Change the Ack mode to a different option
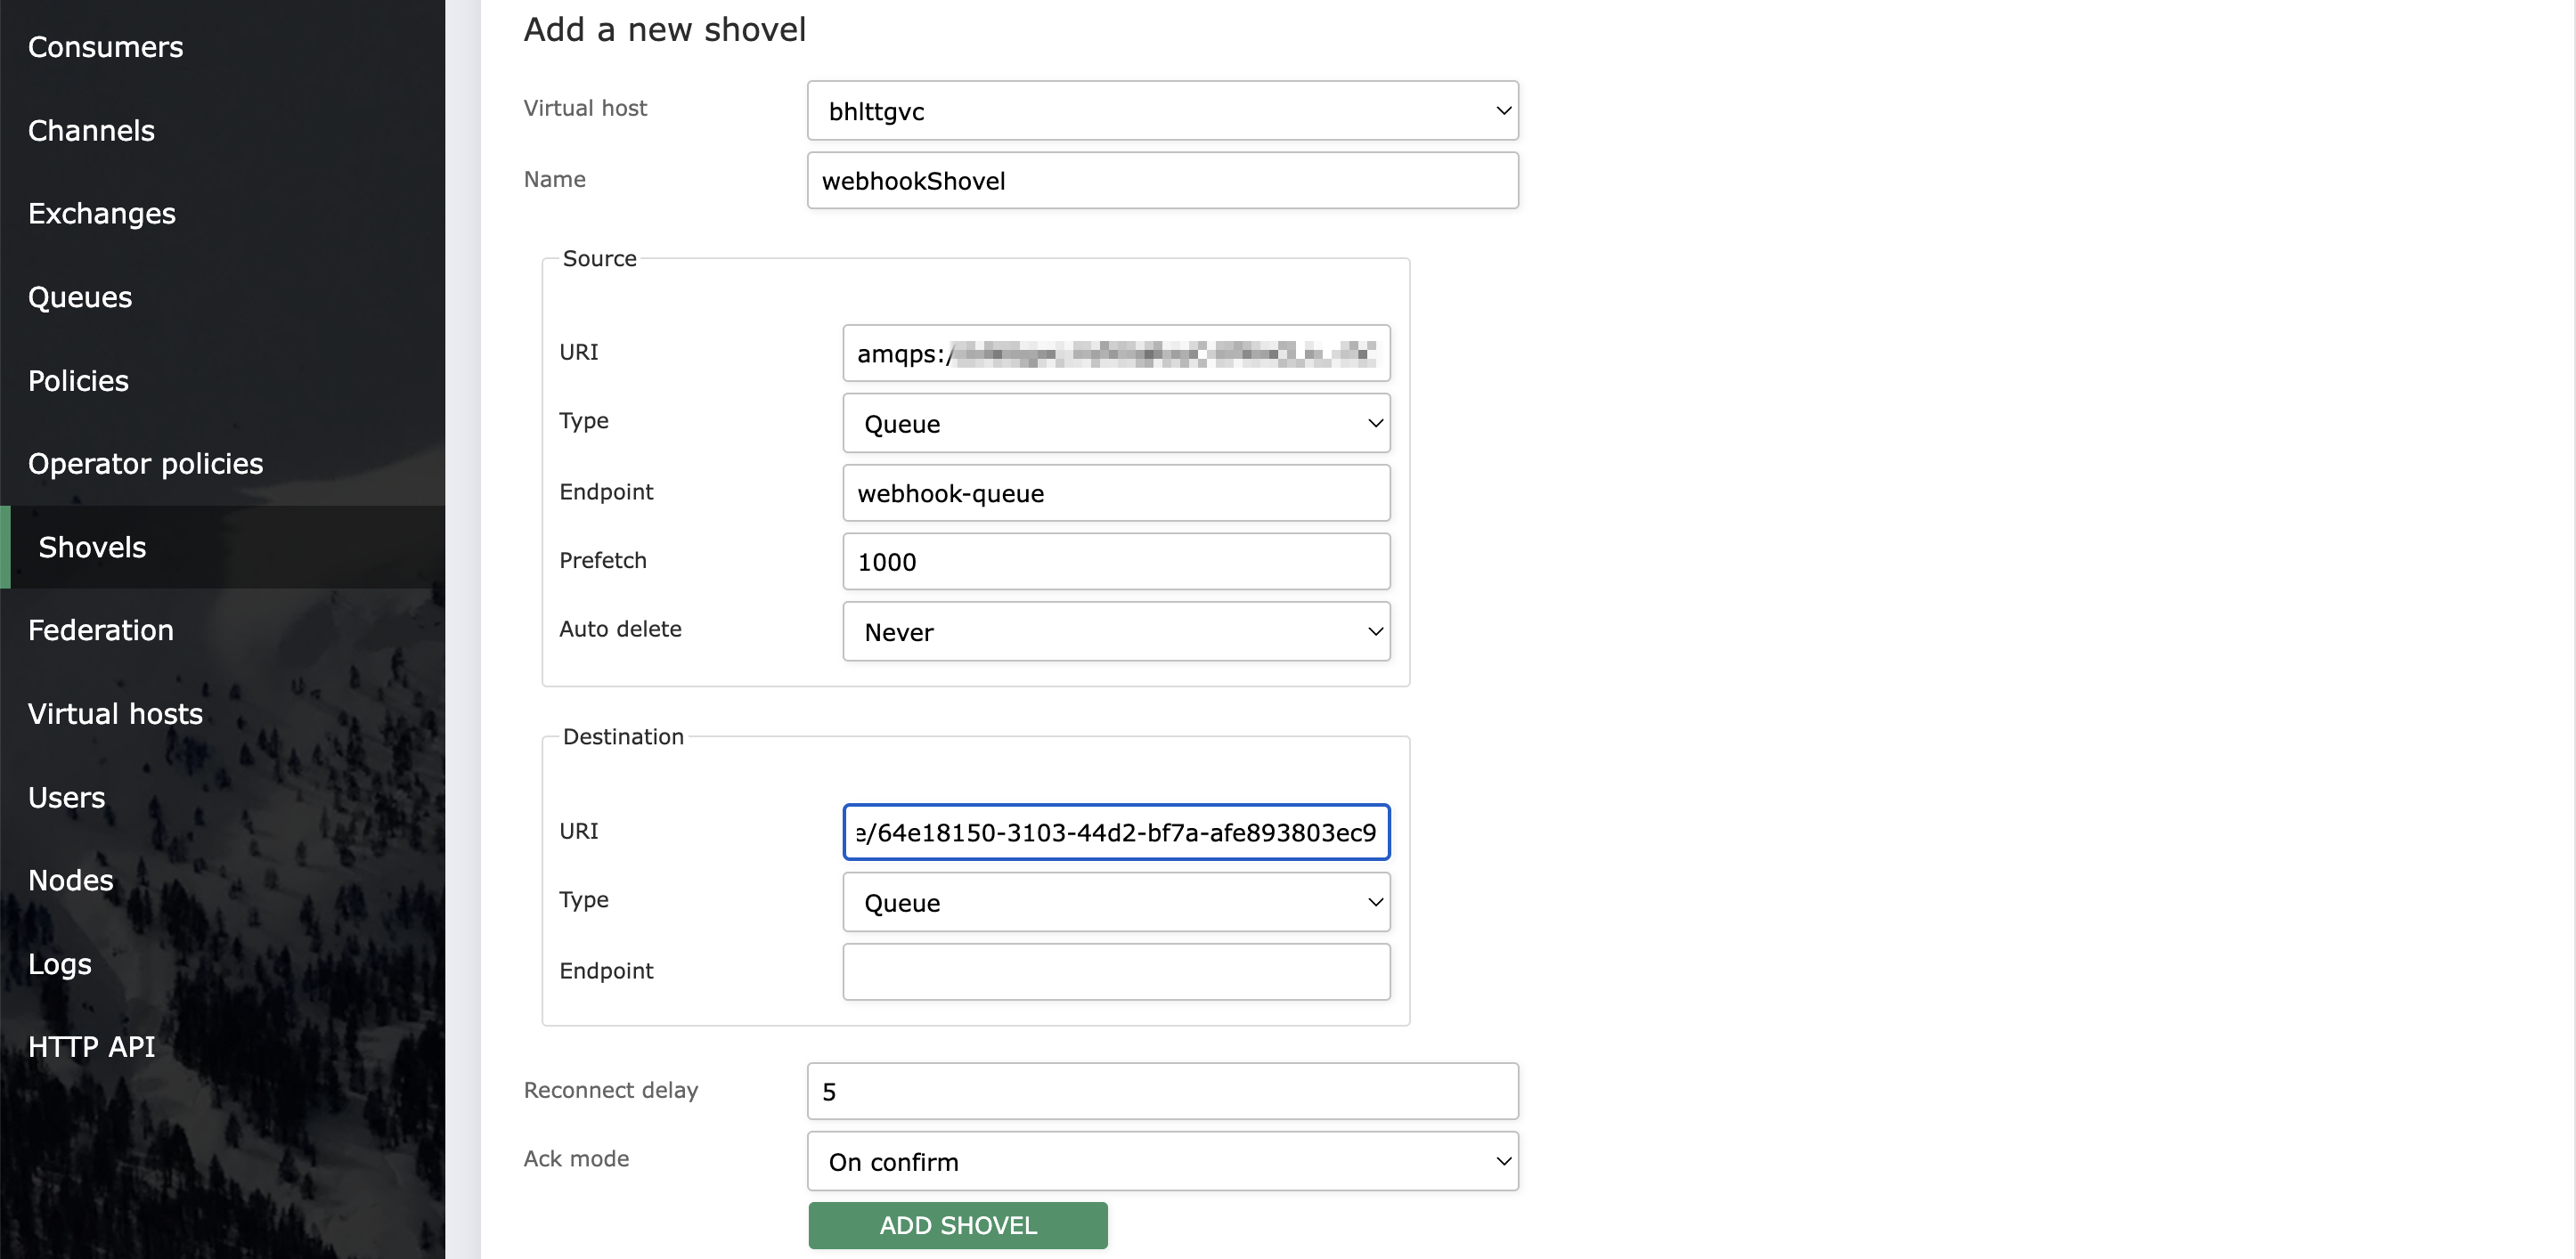2576x1259 pixels. [1162, 1161]
